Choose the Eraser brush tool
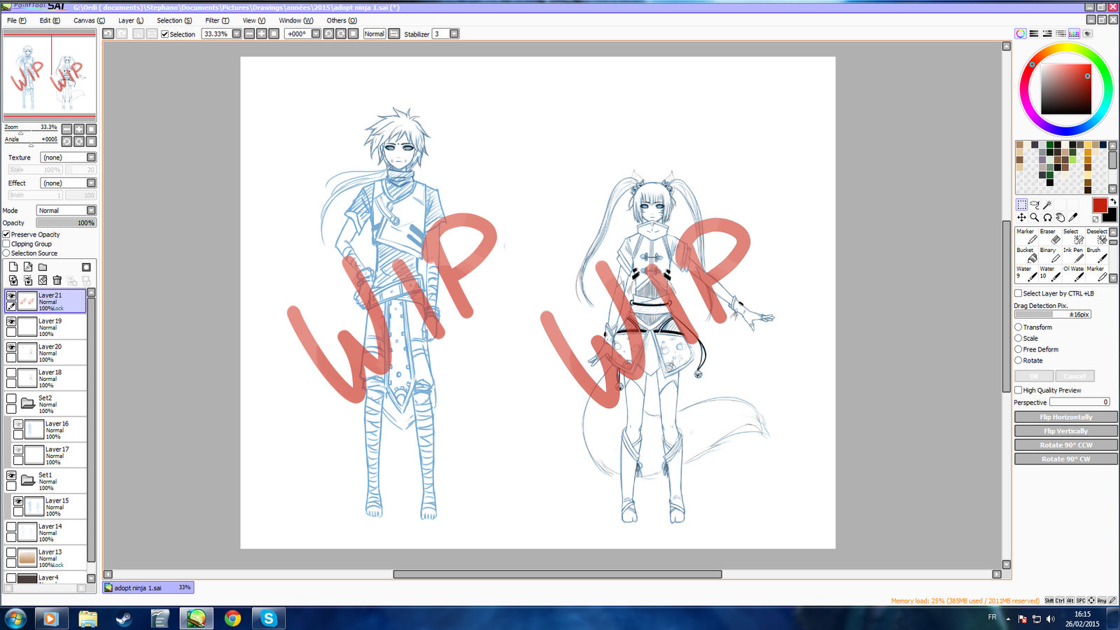Screen dimensions: 1120x630 (x=1049, y=236)
